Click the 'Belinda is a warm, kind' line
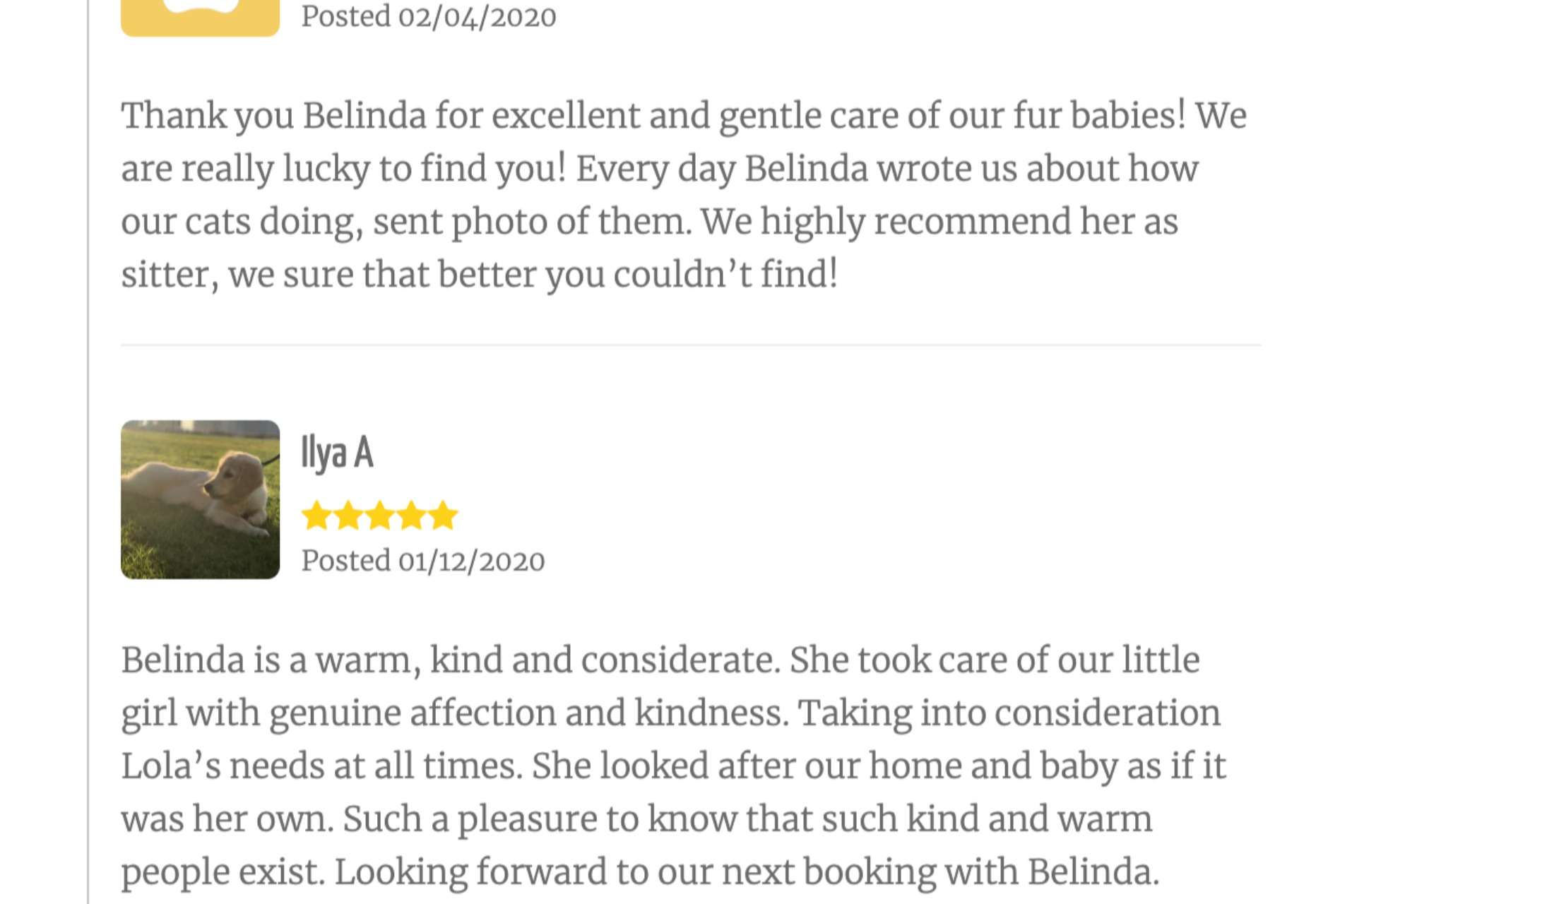1554x904 pixels. tap(660, 661)
